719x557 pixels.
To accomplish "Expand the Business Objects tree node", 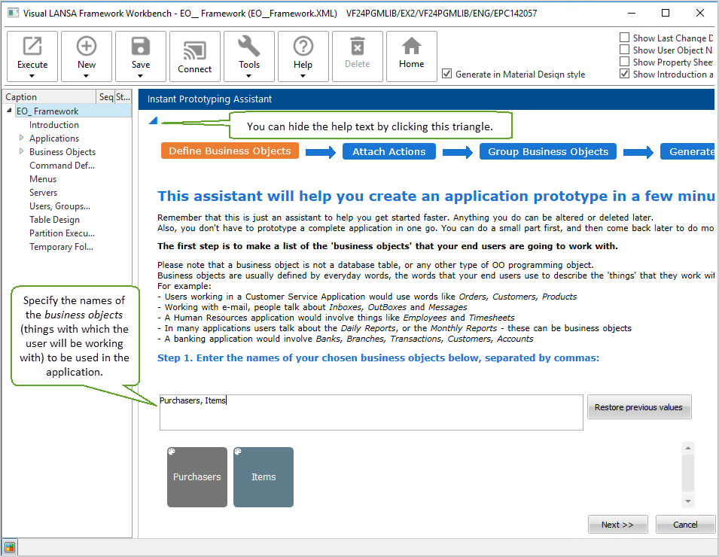I will pyautogui.click(x=21, y=151).
